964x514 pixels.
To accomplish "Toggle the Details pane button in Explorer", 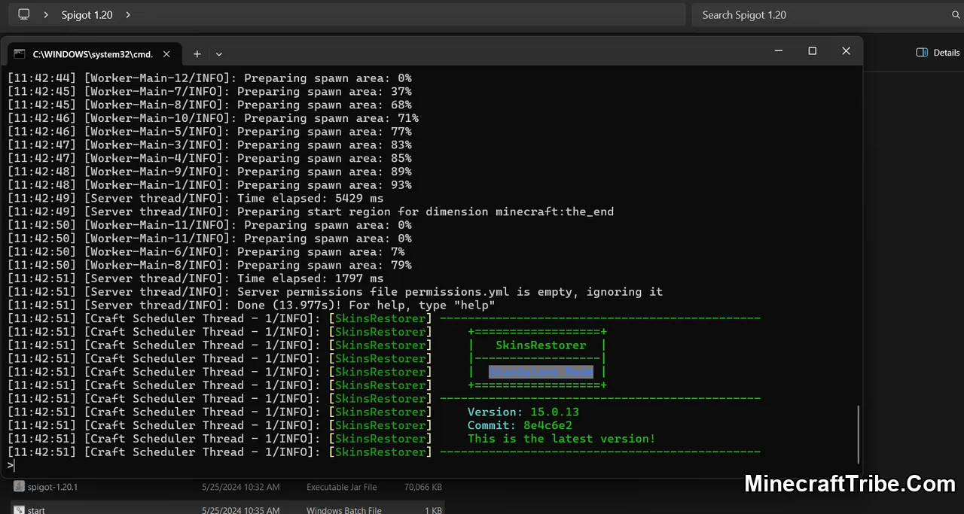I will point(938,53).
